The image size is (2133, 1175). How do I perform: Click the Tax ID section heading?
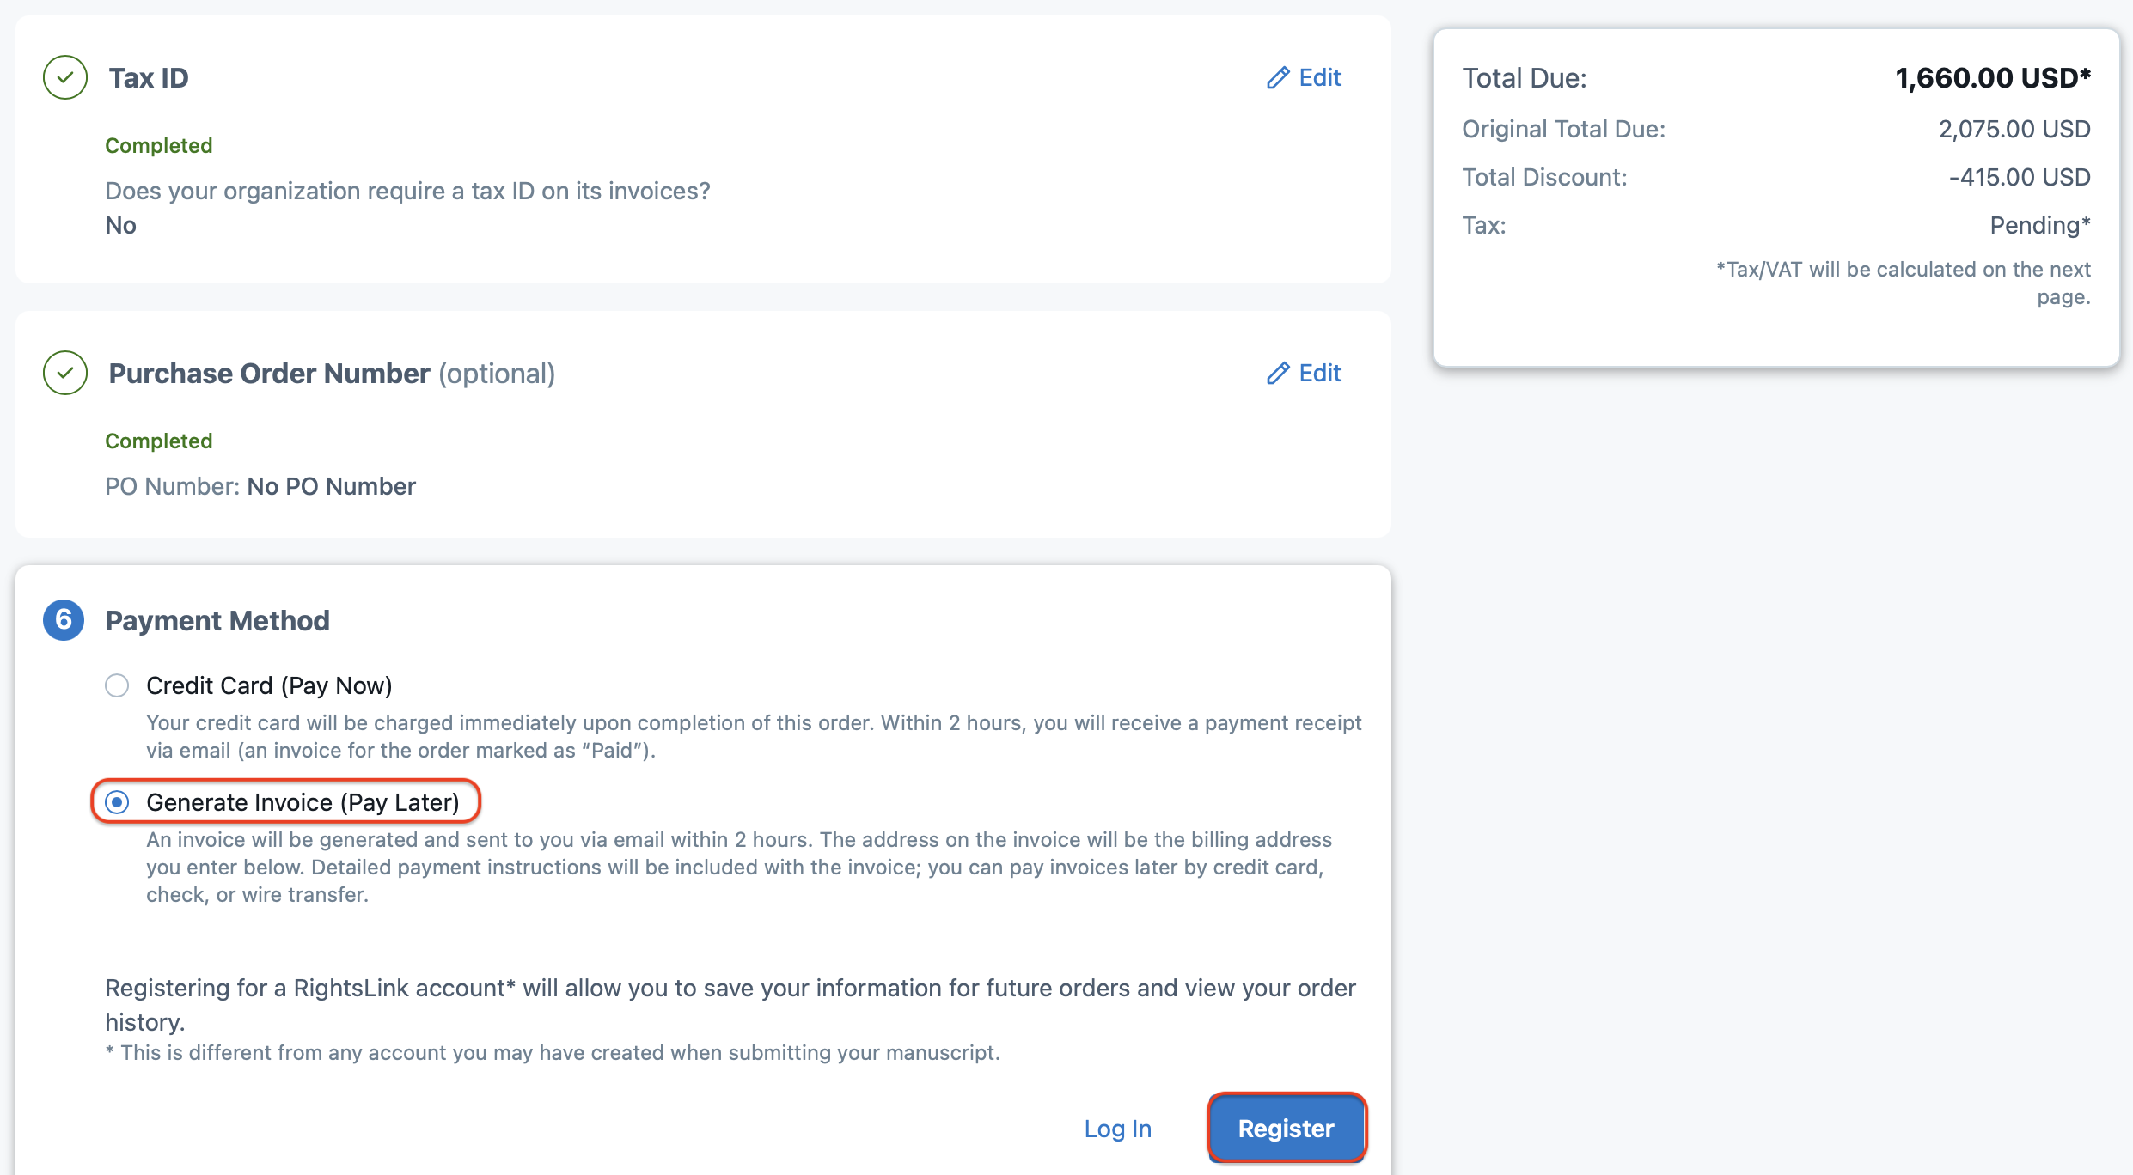(149, 78)
